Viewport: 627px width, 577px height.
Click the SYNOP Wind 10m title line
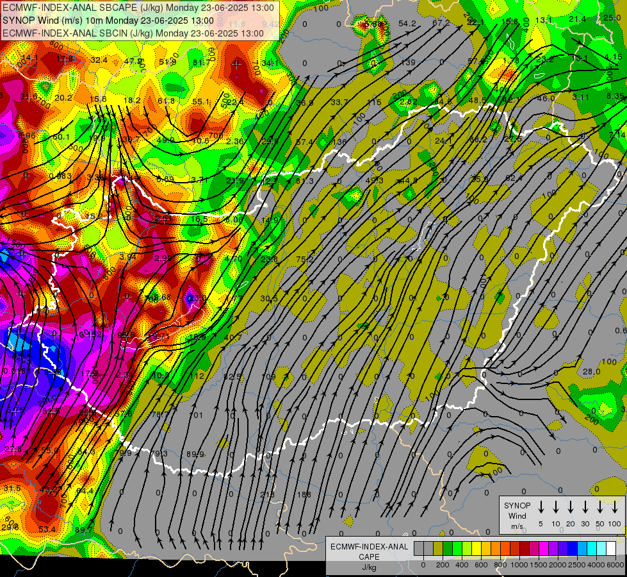click(108, 21)
